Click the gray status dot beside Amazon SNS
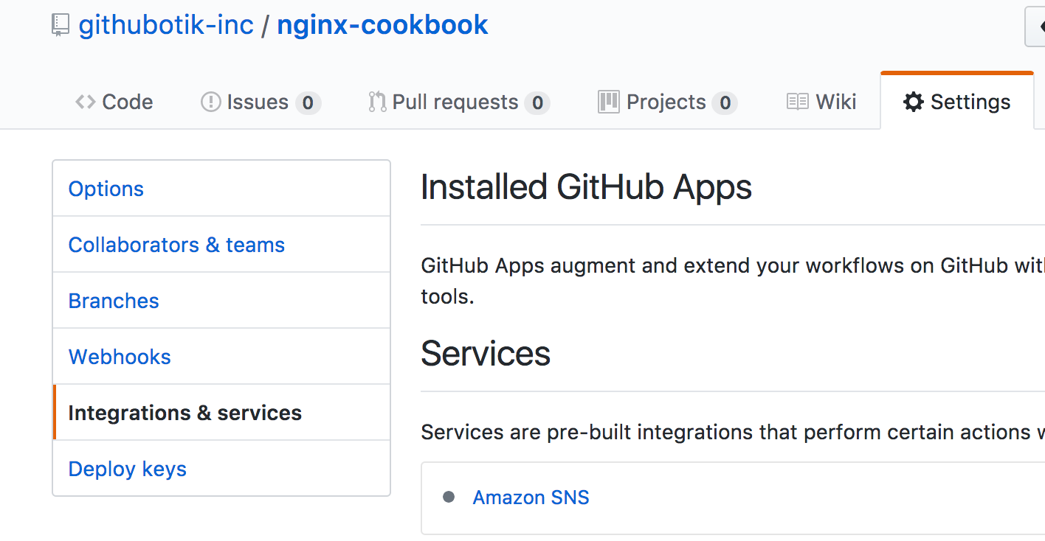The height and width of the screenshot is (541, 1045). [x=449, y=497]
